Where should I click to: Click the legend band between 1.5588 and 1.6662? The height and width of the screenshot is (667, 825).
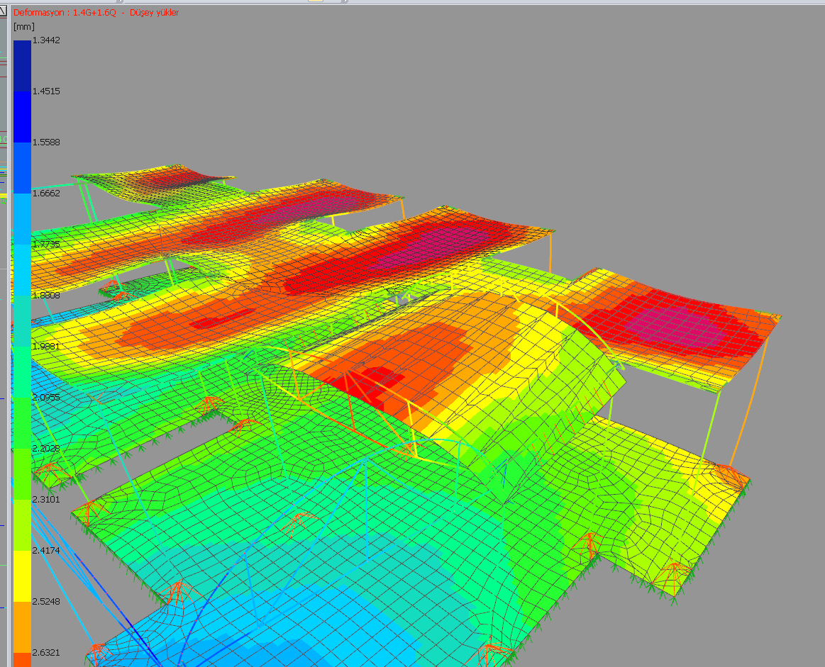coord(22,168)
